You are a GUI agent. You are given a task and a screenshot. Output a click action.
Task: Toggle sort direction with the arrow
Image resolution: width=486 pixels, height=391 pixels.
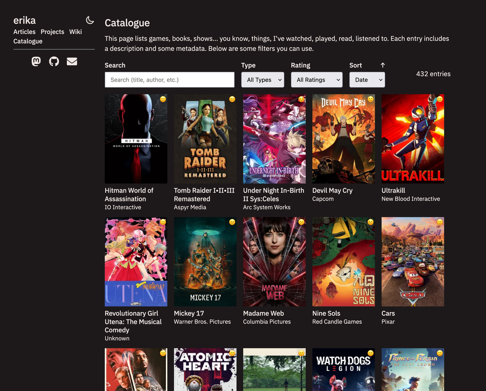click(383, 65)
